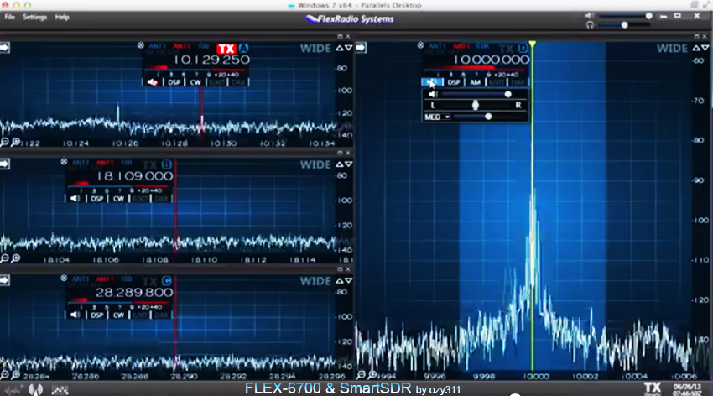This screenshot has height=396, width=713.
Task: Toggle the speaker icon on the 18.109.000 slice
Action: [75, 199]
